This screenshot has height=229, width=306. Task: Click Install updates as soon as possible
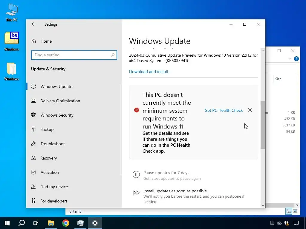[x=175, y=191]
